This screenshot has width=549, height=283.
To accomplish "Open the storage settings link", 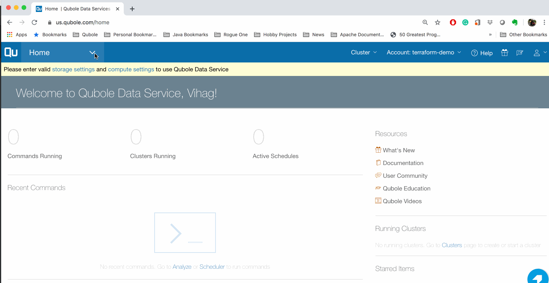I will tap(73, 69).
